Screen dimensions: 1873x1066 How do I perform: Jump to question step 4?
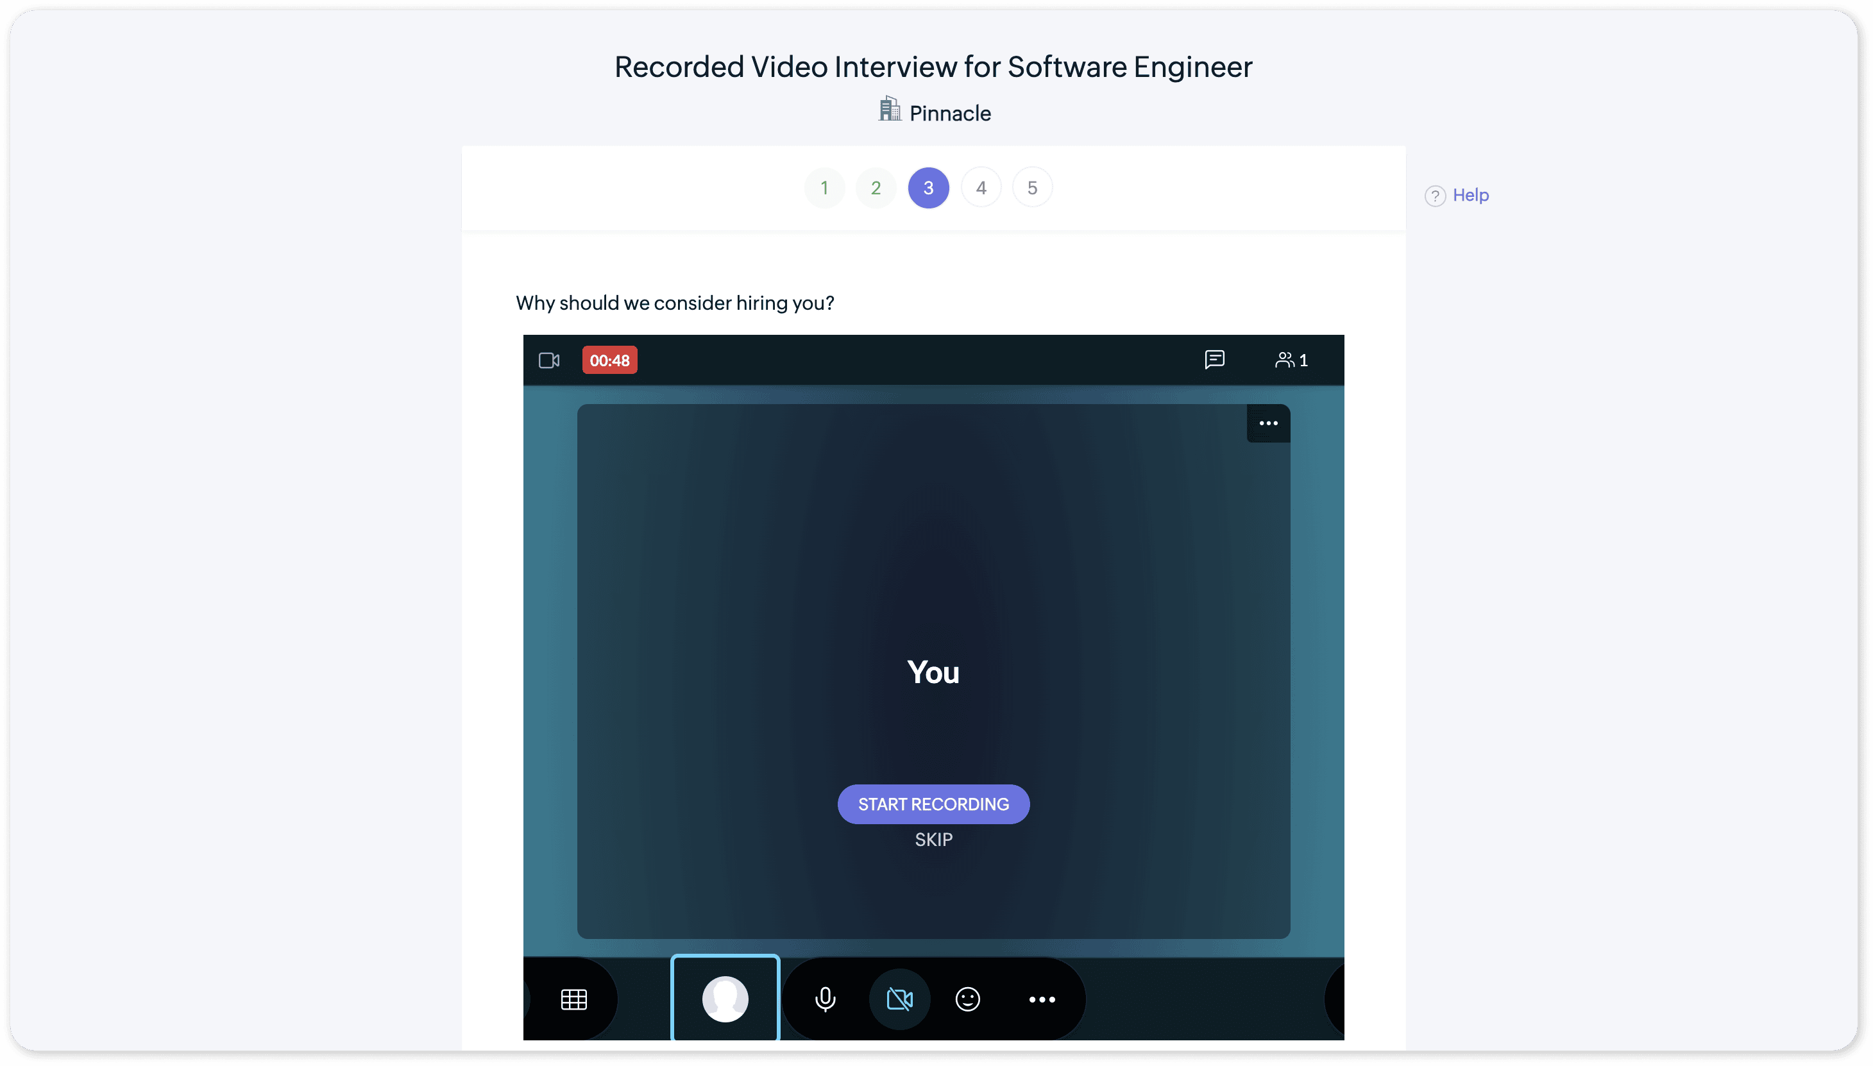(980, 188)
